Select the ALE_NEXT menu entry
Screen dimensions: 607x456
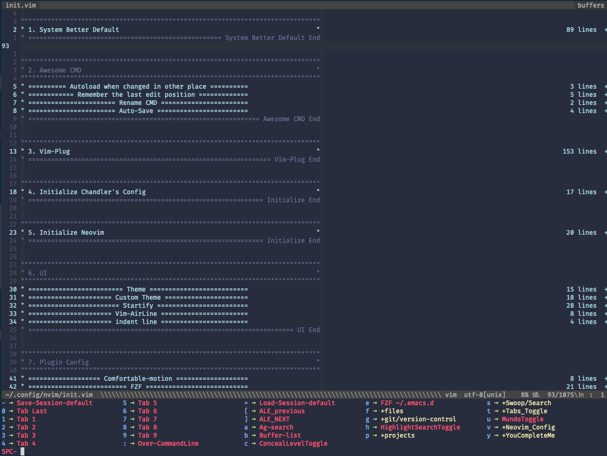point(275,419)
